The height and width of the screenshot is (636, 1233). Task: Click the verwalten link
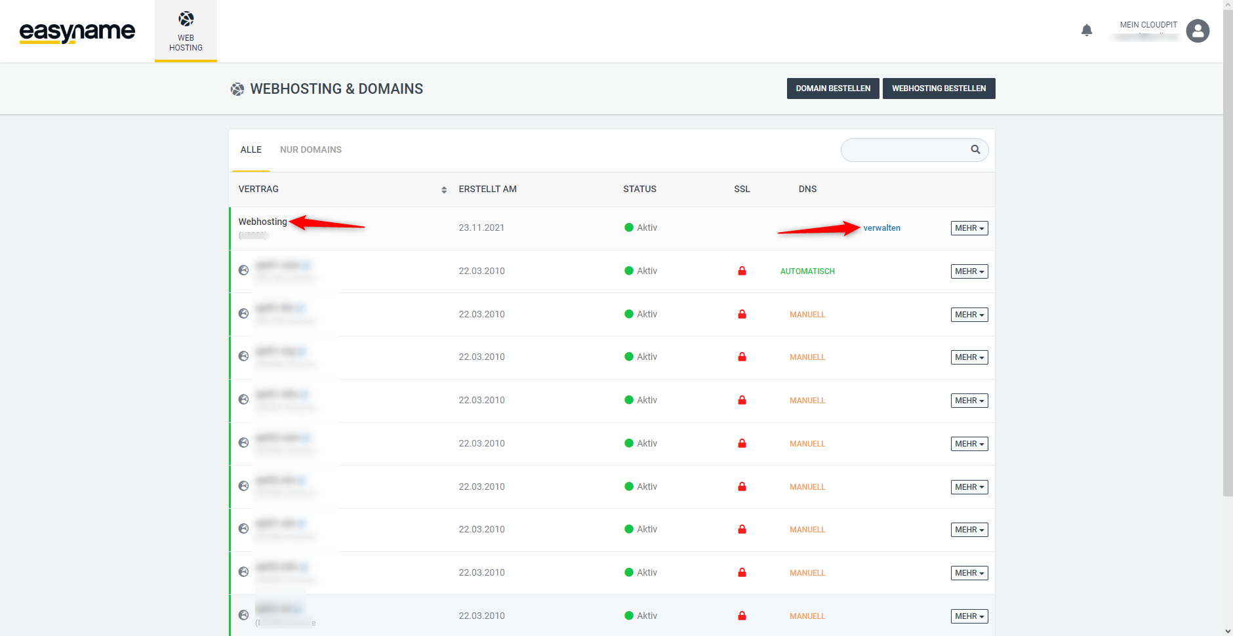tap(881, 228)
